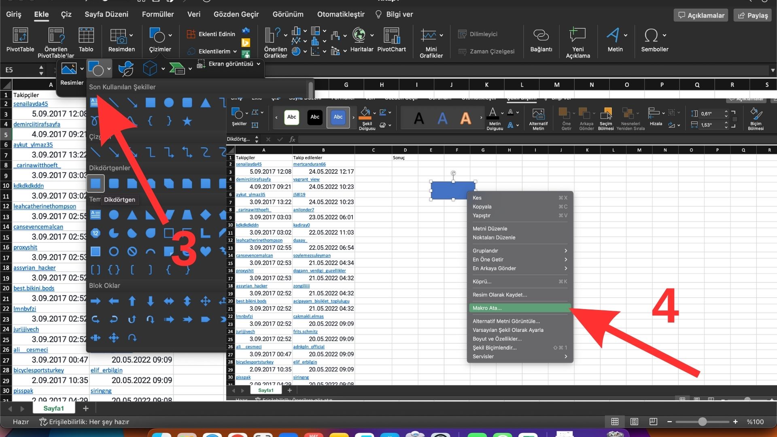
Task: Choose the diamond basic shape
Action: 206,214
